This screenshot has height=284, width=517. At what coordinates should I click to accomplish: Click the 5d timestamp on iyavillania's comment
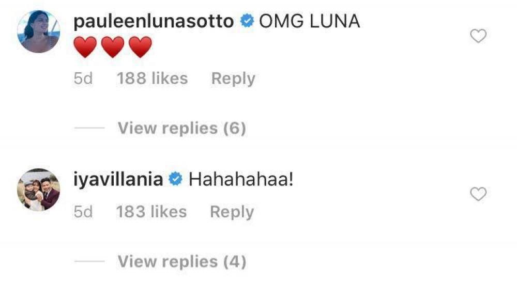tap(83, 212)
